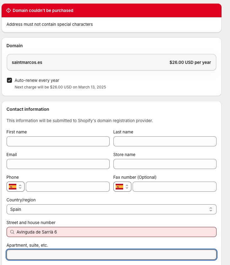Open the Phone country code selector arrows
Screen dimensions: 230x265
pos(20,187)
